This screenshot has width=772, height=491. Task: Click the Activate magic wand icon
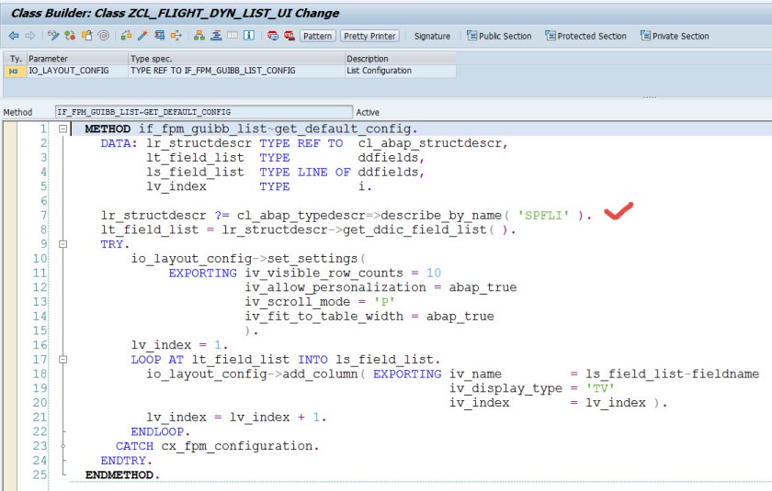[142, 36]
